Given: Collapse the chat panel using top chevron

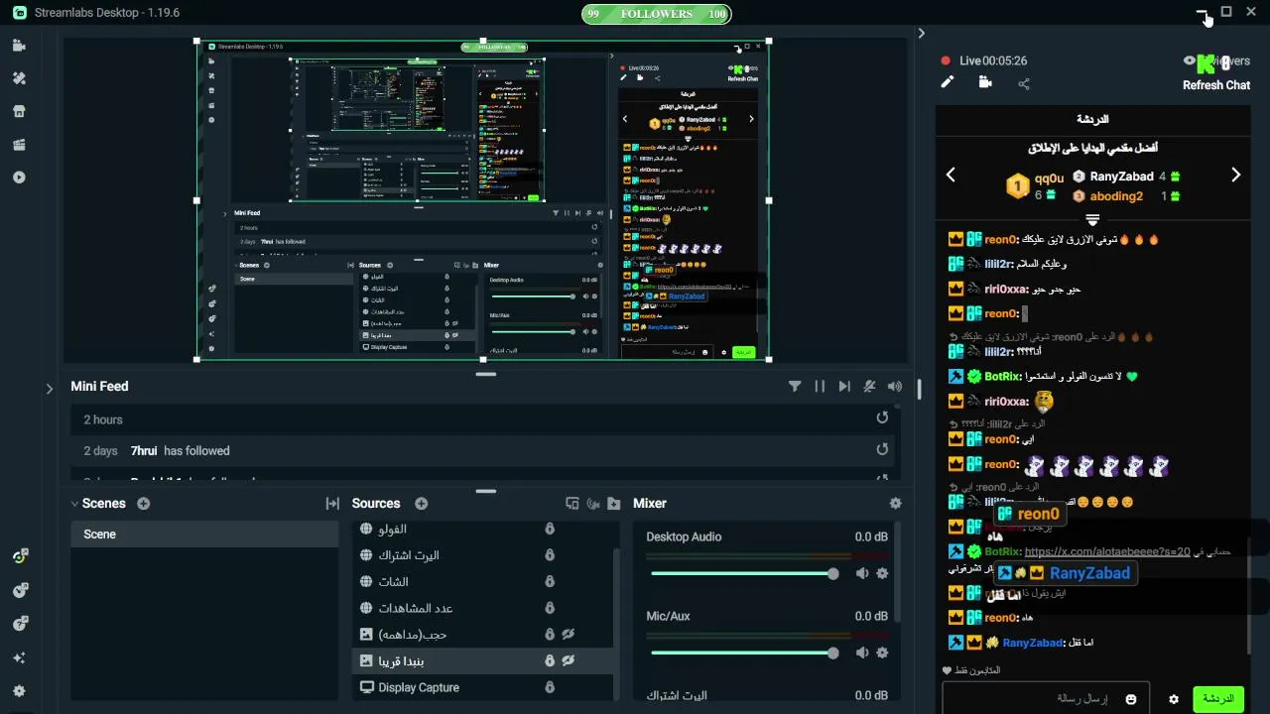Looking at the screenshot, I should click(x=921, y=33).
